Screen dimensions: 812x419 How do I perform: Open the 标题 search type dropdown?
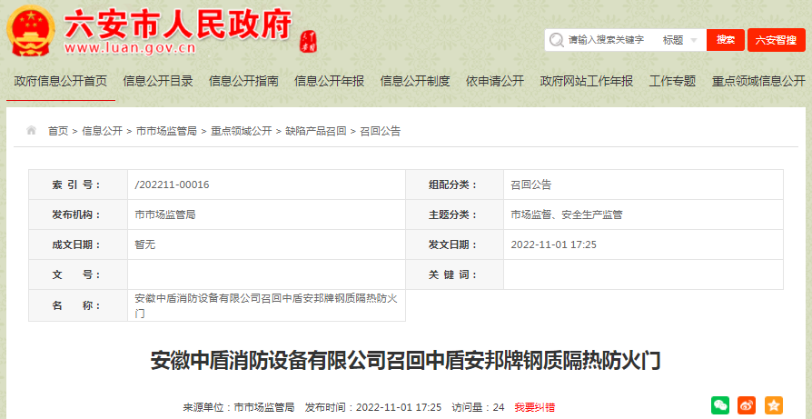[681, 40]
